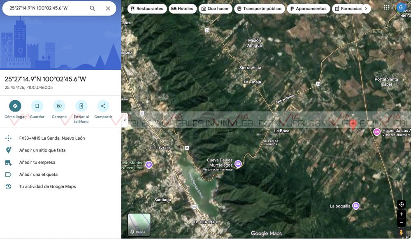Open Tu actividad de Google Maps

tap(47, 186)
